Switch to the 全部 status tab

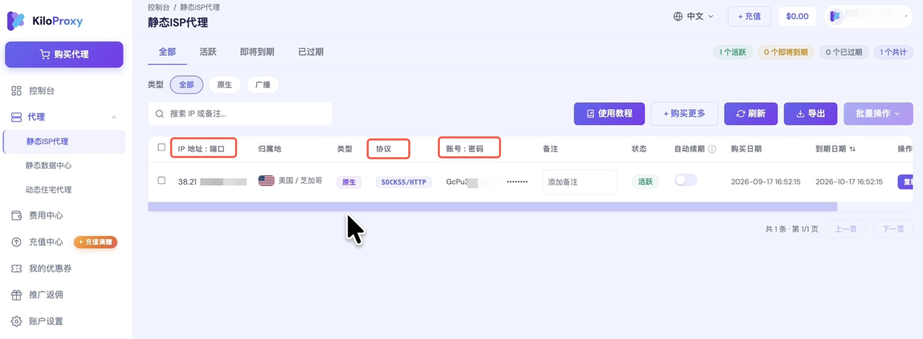167,52
